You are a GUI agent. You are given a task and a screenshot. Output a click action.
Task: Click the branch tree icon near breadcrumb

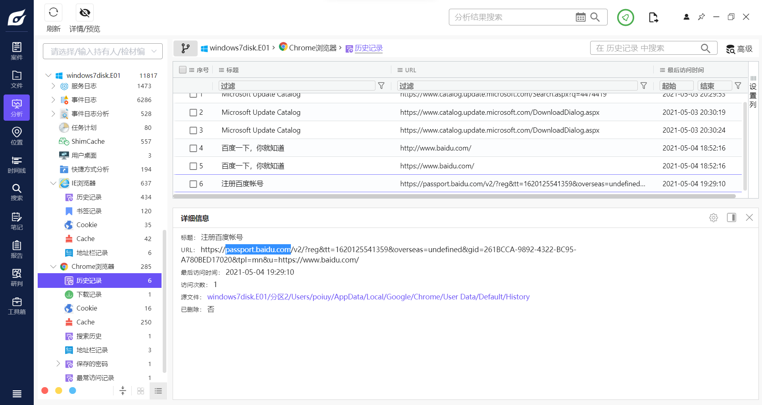click(x=185, y=48)
